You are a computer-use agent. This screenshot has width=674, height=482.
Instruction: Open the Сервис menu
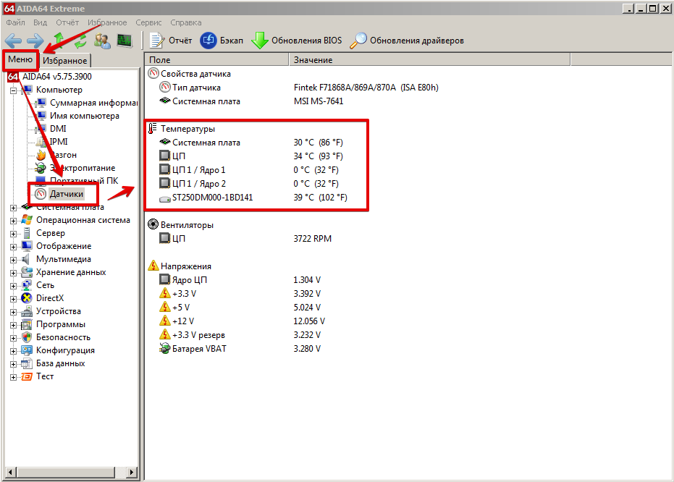click(x=148, y=22)
